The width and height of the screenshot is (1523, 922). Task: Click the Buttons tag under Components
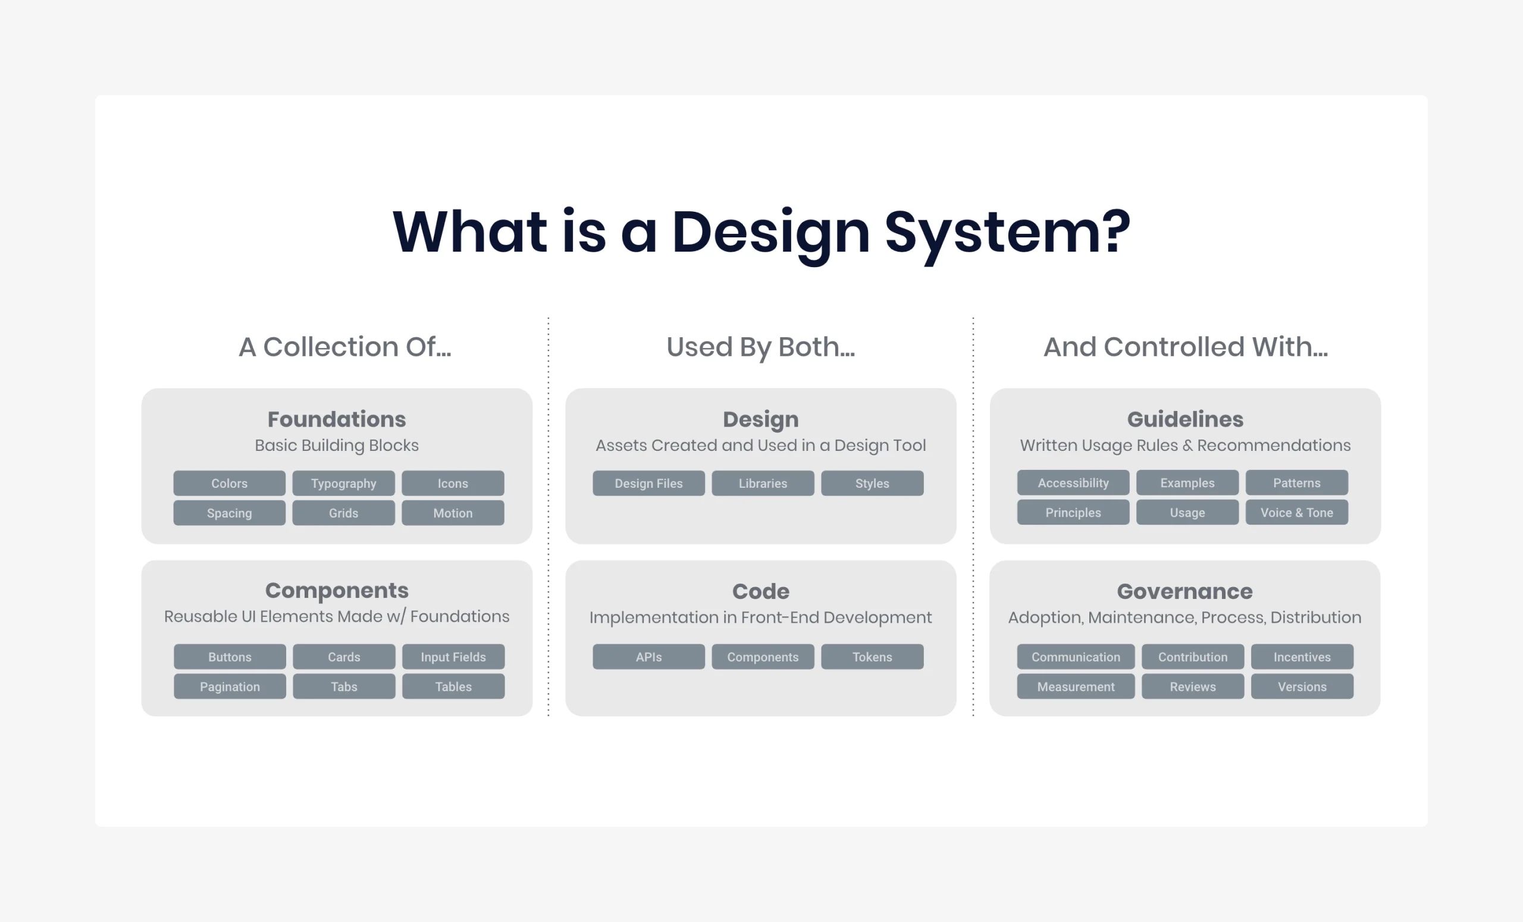[x=229, y=657]
